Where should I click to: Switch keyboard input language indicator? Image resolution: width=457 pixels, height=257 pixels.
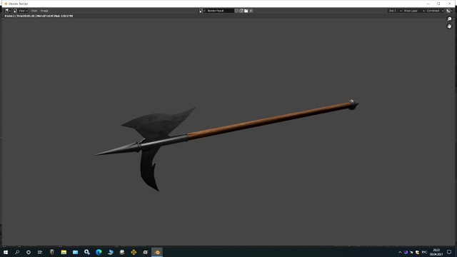pyautogui.click(x=424, y=252)
